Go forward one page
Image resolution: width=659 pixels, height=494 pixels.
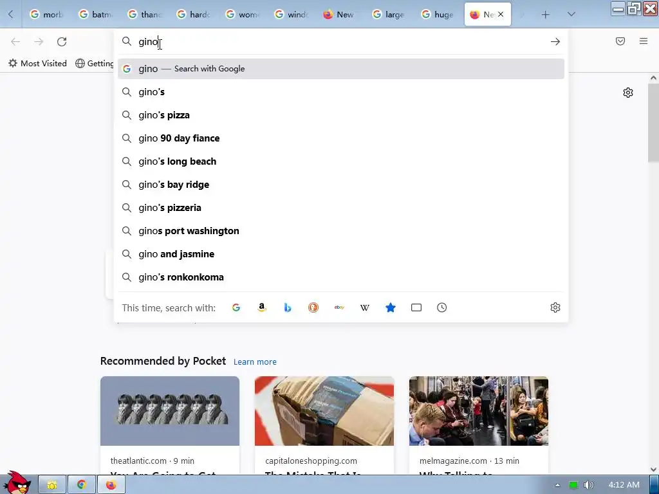point(39,42)
